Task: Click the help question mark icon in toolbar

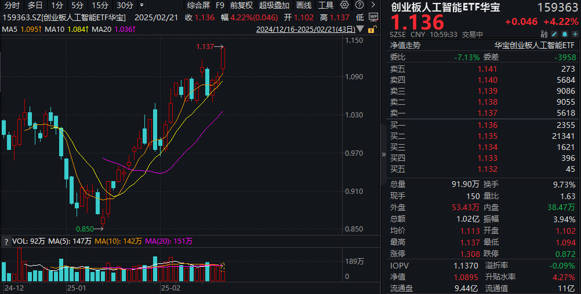Action: [x=360, y=5]
